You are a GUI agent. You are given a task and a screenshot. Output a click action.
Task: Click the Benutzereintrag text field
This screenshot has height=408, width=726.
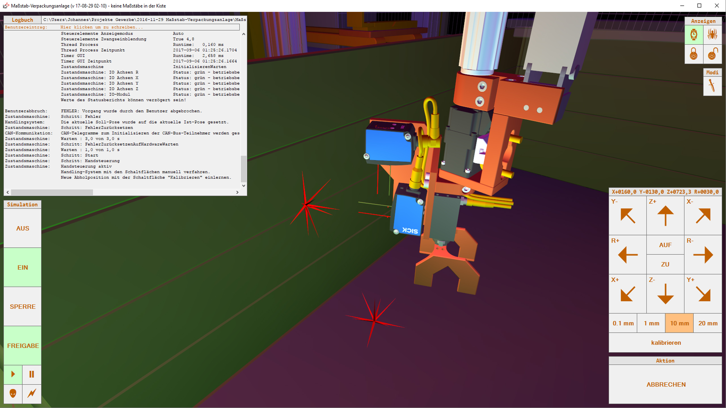point(147,27)
